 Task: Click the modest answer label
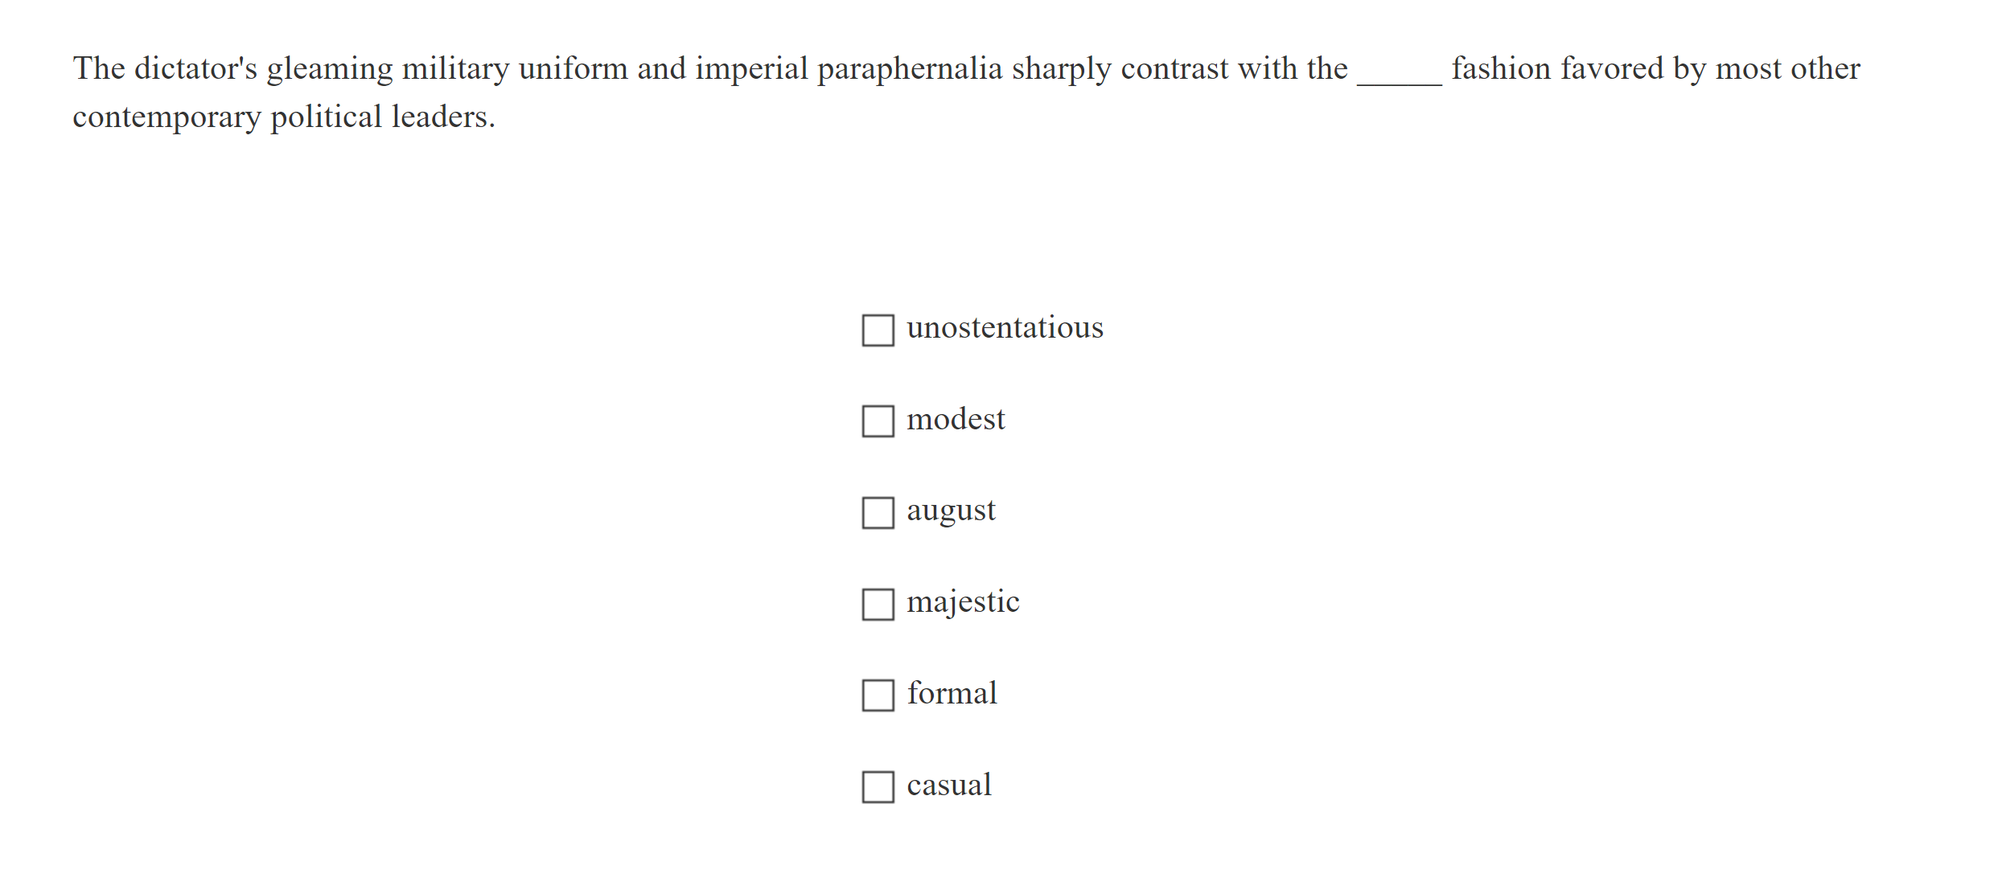(955, 419)
